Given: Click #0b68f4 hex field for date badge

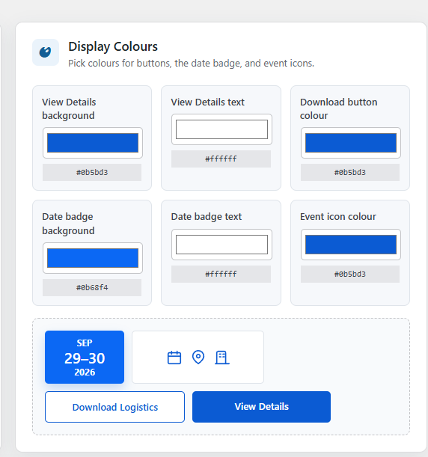Looking at the screenshot, I should coord(92,288).
